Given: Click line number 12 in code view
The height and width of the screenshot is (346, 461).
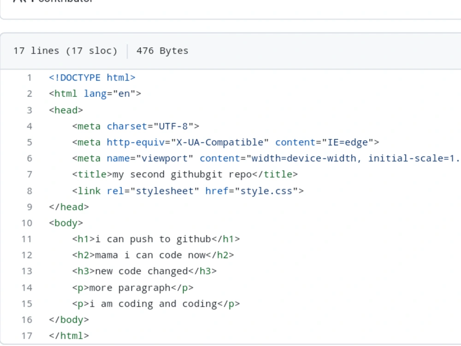Looking at the screenshot, I should tap(26, 255).
